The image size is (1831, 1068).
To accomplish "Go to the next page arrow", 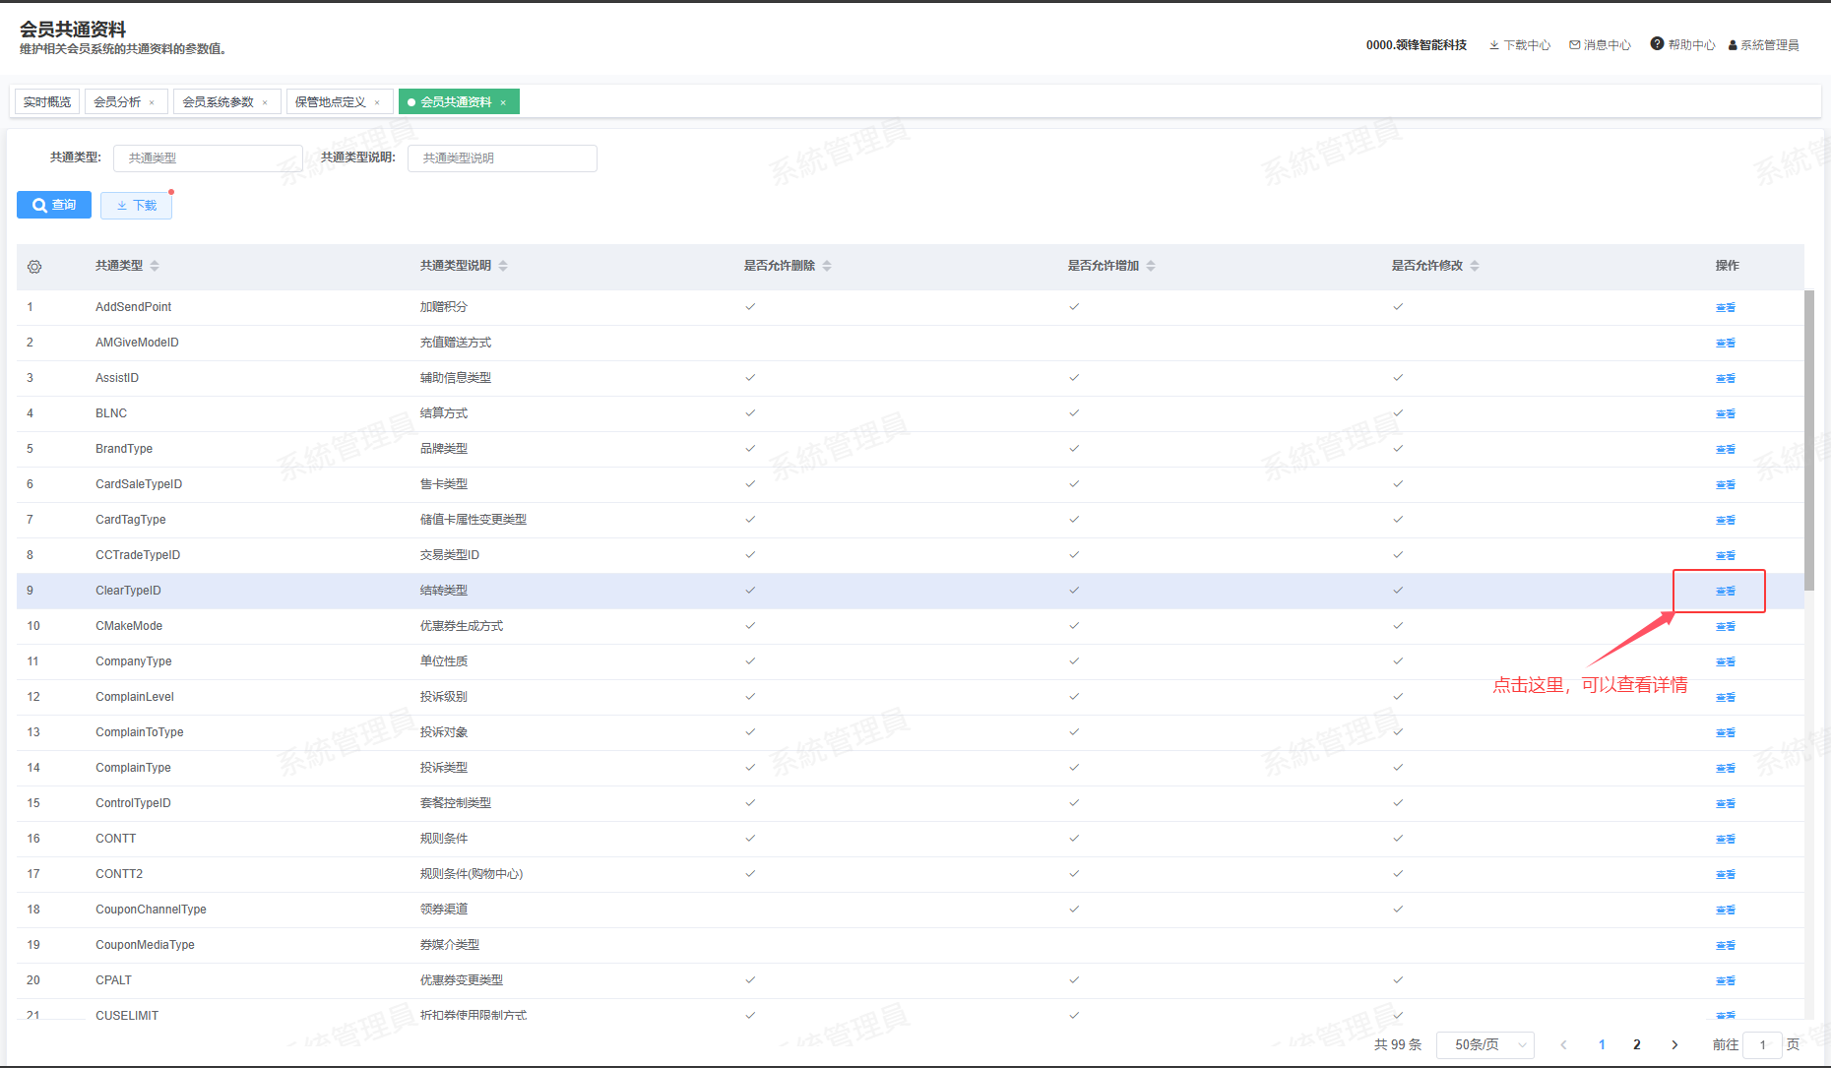I will coord(1674,1044).
